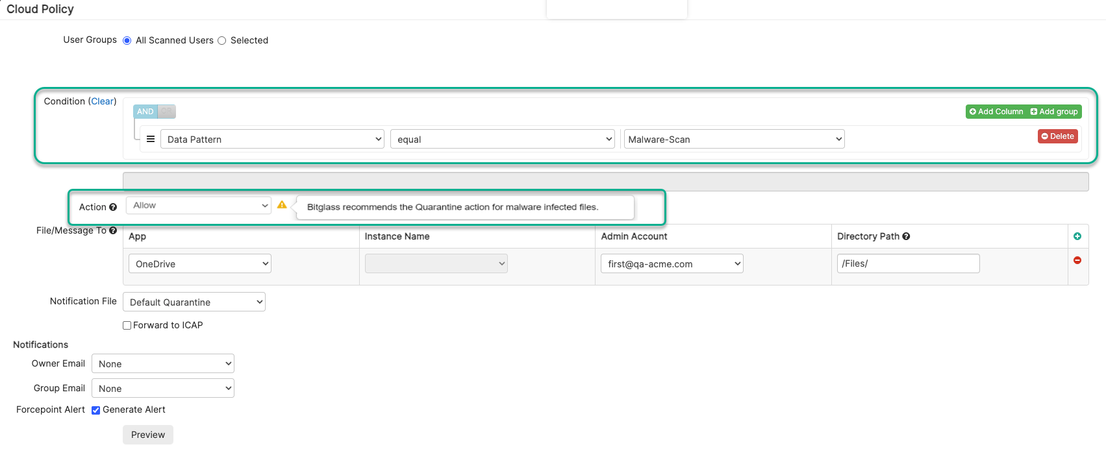Click the File/Message To help icon
Image resolution: width=1106 pixels, height=462 pixels.
(113, 230)
